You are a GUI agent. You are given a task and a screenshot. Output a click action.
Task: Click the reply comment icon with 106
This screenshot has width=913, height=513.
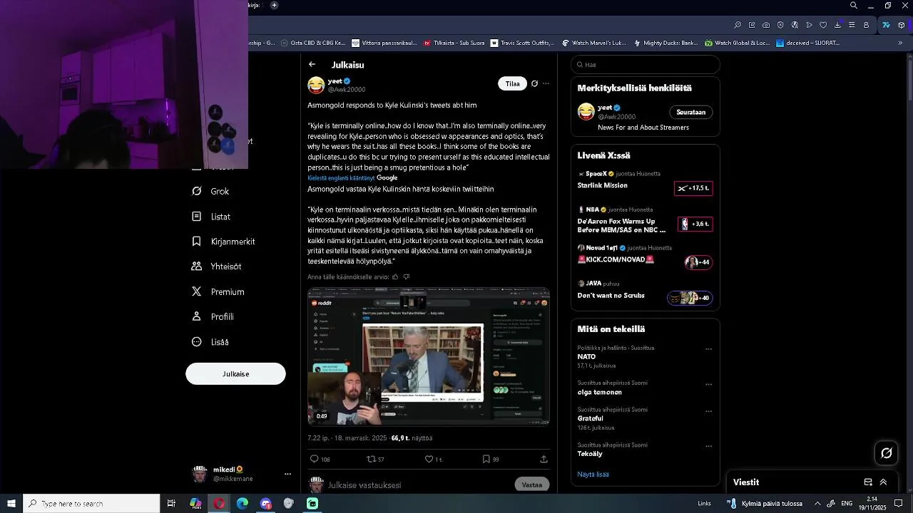point(320,459)
